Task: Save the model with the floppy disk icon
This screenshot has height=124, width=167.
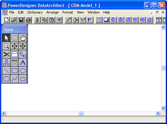Action: [x=21, y=20]
